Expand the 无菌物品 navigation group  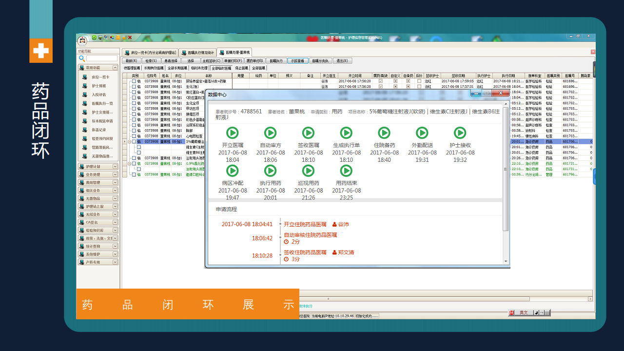(x=115, y=198)
